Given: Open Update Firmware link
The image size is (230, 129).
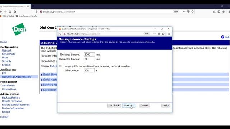Looking at the screenshot, I should coord(12,101).
